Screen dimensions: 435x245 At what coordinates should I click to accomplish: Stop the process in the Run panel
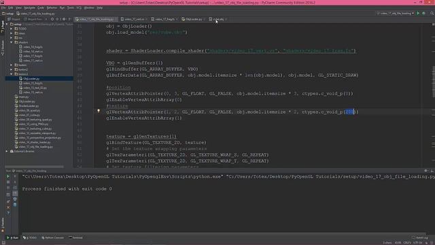[8, 182]
